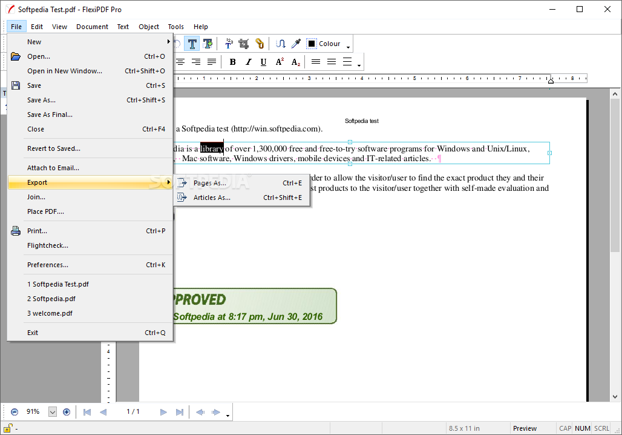622x435 pixels.
Task: Choose Save As...
Action: 90,100
